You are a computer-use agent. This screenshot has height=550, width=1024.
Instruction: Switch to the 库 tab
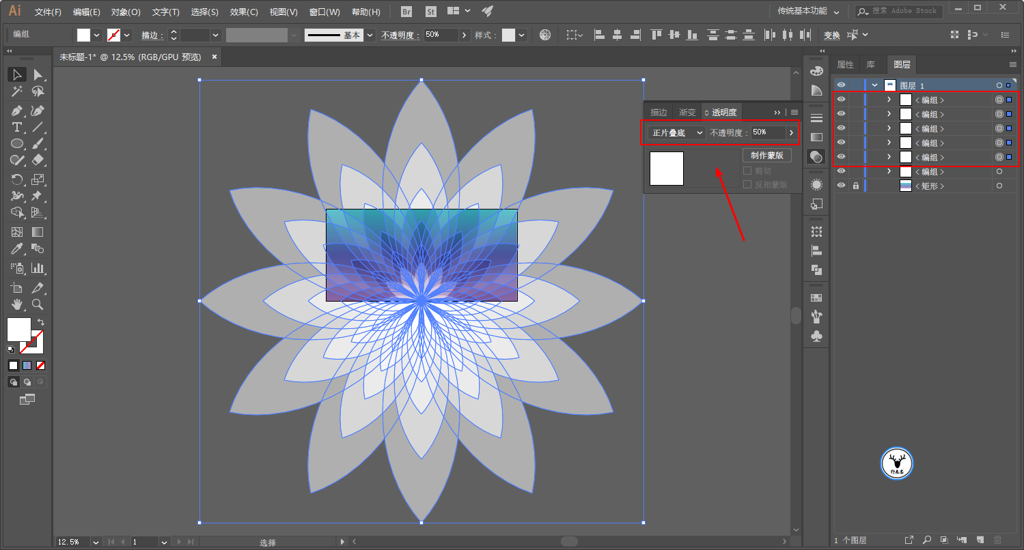870,64
